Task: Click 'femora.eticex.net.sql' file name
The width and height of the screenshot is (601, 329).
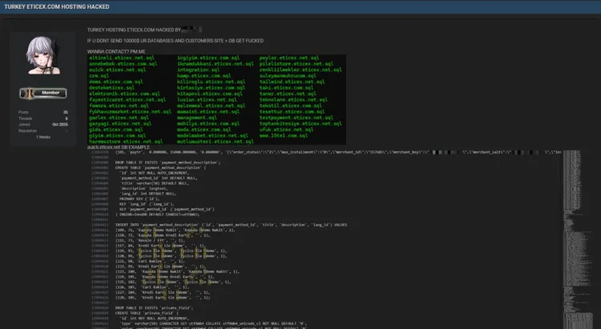Action: [119, 106]
